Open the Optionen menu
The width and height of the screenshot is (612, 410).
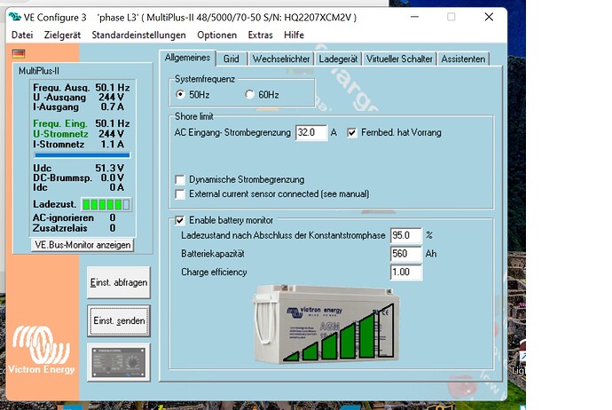[x=216, y=35]
